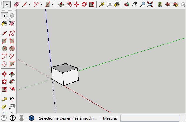This screenshot has width=186, height=122.
Task: Expand the Arc tools dropdown arrow
Action: click(41, 5)
